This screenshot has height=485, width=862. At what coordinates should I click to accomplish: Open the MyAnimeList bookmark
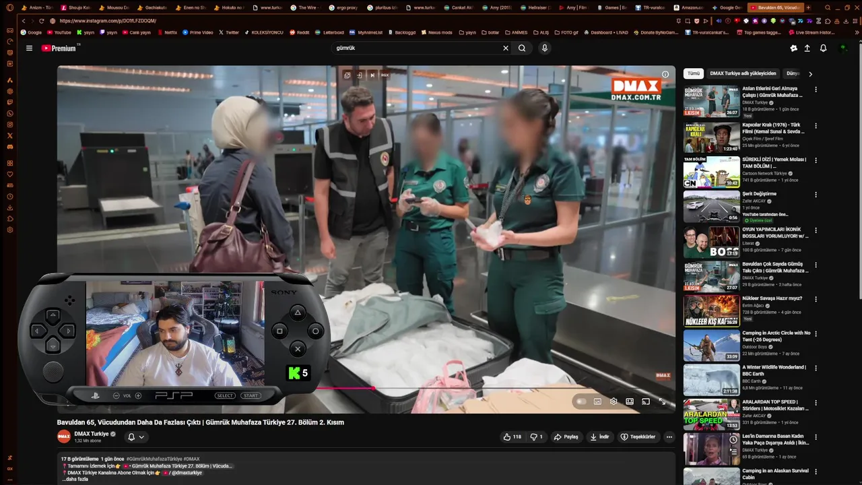point(366,32)
